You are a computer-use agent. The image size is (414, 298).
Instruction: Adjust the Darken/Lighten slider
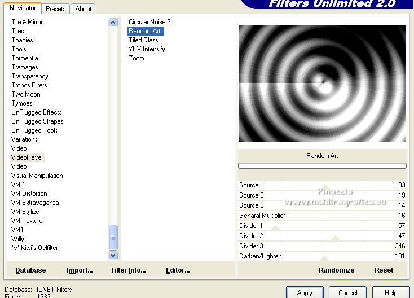point(322,256)
